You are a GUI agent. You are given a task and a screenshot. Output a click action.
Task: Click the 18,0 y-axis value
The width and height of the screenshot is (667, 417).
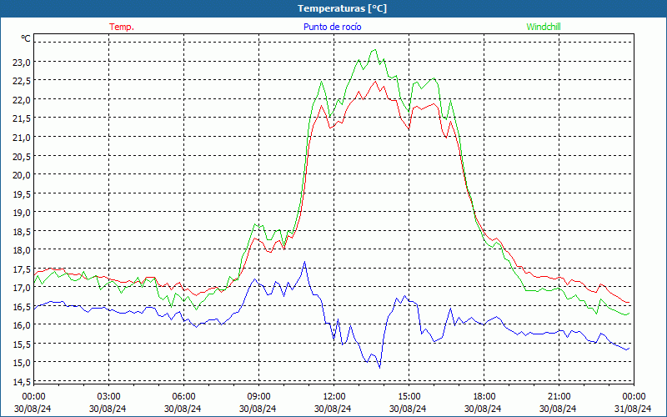[x=22, y=250]
